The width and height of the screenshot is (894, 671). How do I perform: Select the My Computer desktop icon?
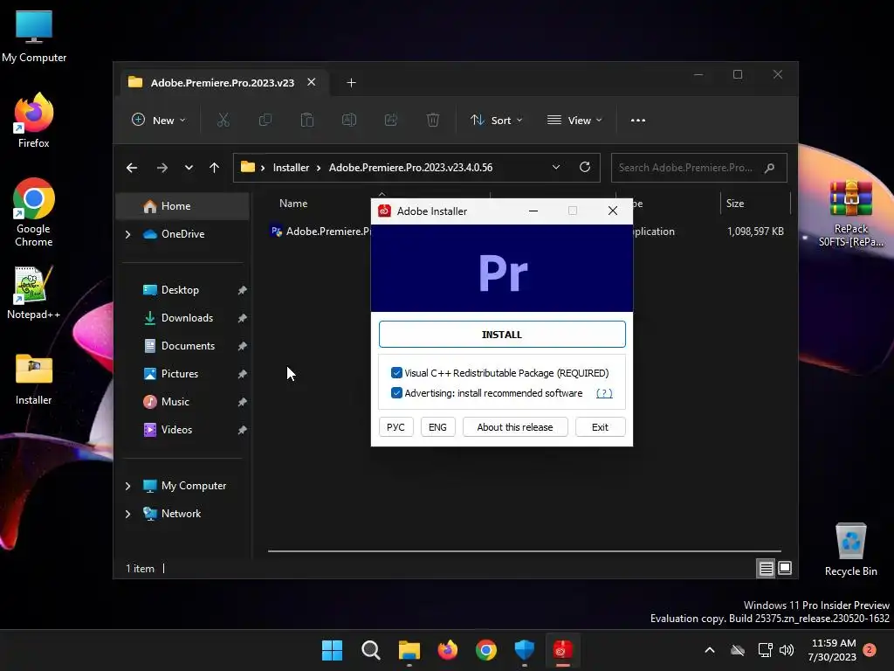point(34,37)
